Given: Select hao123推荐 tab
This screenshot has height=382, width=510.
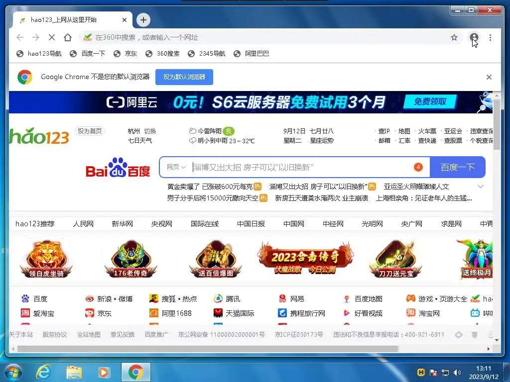Looking at the screenshot, I should pyautogui.click(x=35, y=224).
